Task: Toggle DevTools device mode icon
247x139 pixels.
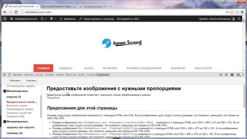Action: (x=9, y=75)
